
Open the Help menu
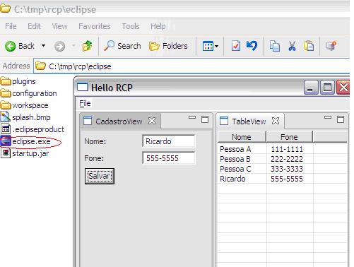tap(158, 26)
